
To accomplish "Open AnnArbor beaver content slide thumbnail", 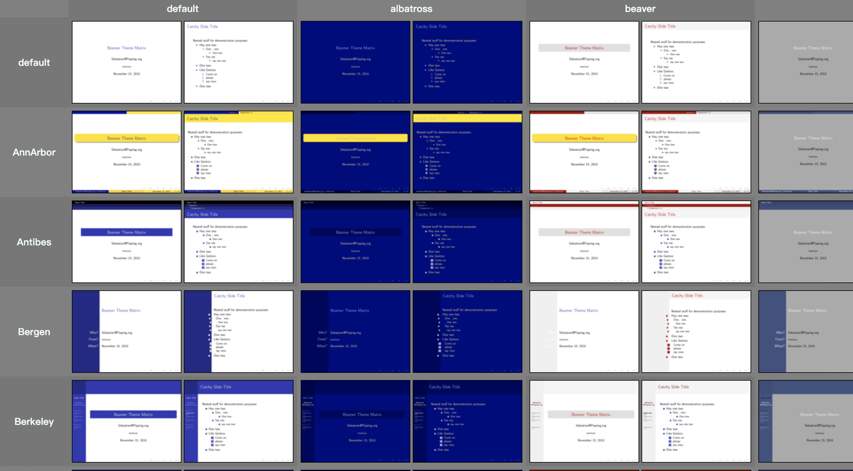I will pos(696,152).
